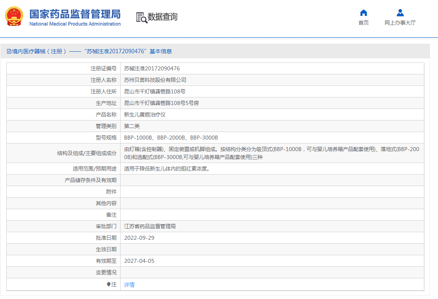Click the 国家药品监督管理局 site title
This screenshot has width=438, height=299.
tap(75, 14)
